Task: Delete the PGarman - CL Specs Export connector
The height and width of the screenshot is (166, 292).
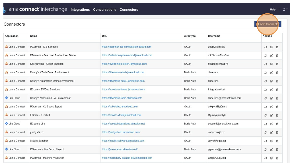Action: click(x=277, y=107)
